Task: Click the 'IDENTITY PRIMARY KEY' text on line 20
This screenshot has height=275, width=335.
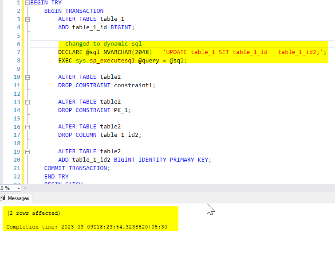Action: (x=173, y=160)
